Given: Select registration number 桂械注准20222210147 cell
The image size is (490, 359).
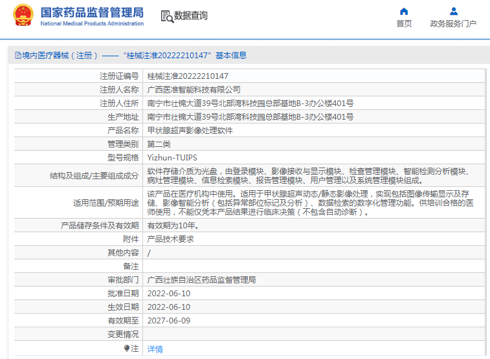Looking at the screenshot, I should 188,76.
